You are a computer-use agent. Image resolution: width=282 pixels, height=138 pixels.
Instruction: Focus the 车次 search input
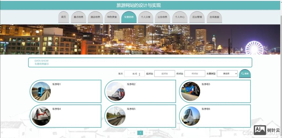click(135, 74)
